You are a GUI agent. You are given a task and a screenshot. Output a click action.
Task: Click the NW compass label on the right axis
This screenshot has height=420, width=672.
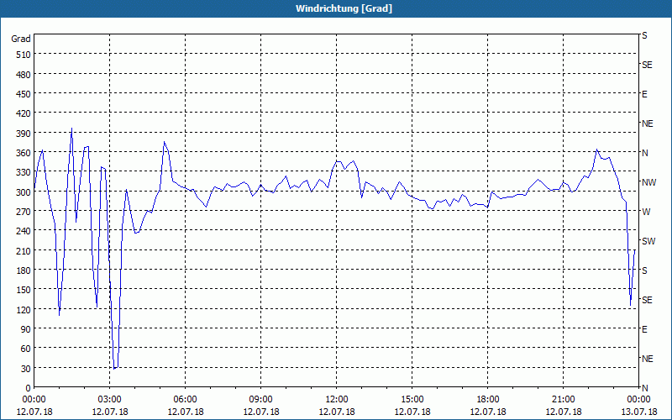pyautogui.click(x=648, y=182)
